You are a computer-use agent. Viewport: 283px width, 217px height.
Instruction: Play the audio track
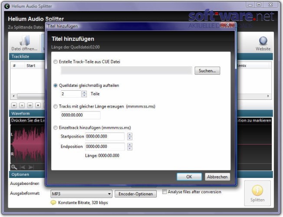(x=22, y=105)
